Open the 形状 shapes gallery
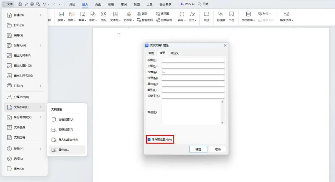Image resolution: width=335 pixels, height=182 pixels. coord(93,17)
